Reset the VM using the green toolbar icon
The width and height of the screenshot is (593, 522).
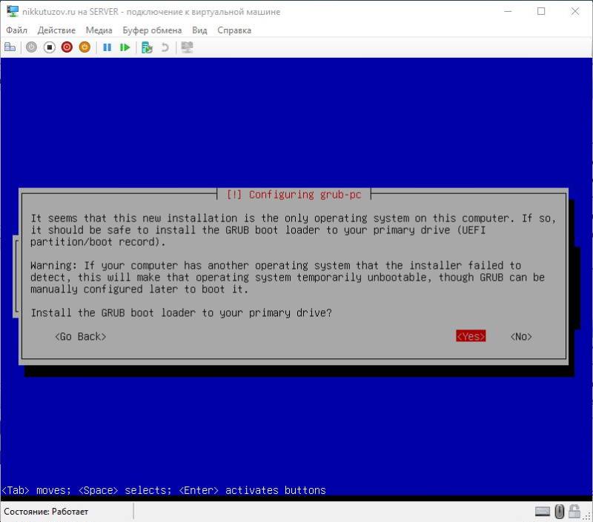[x=125, y=47]
